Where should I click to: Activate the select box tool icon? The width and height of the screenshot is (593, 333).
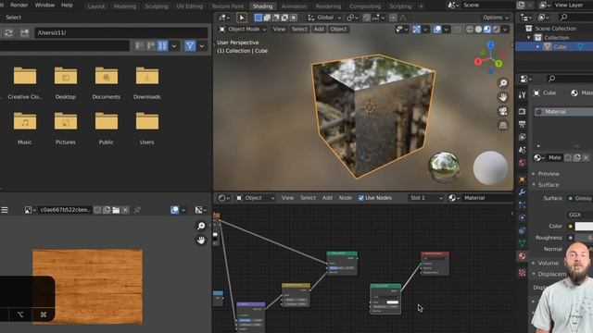242,18
